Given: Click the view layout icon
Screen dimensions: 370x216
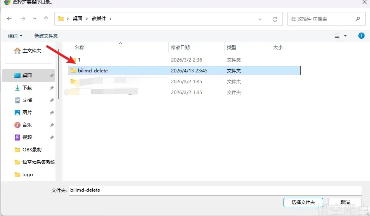Looking at the screenshot, I should pos(337,36).
